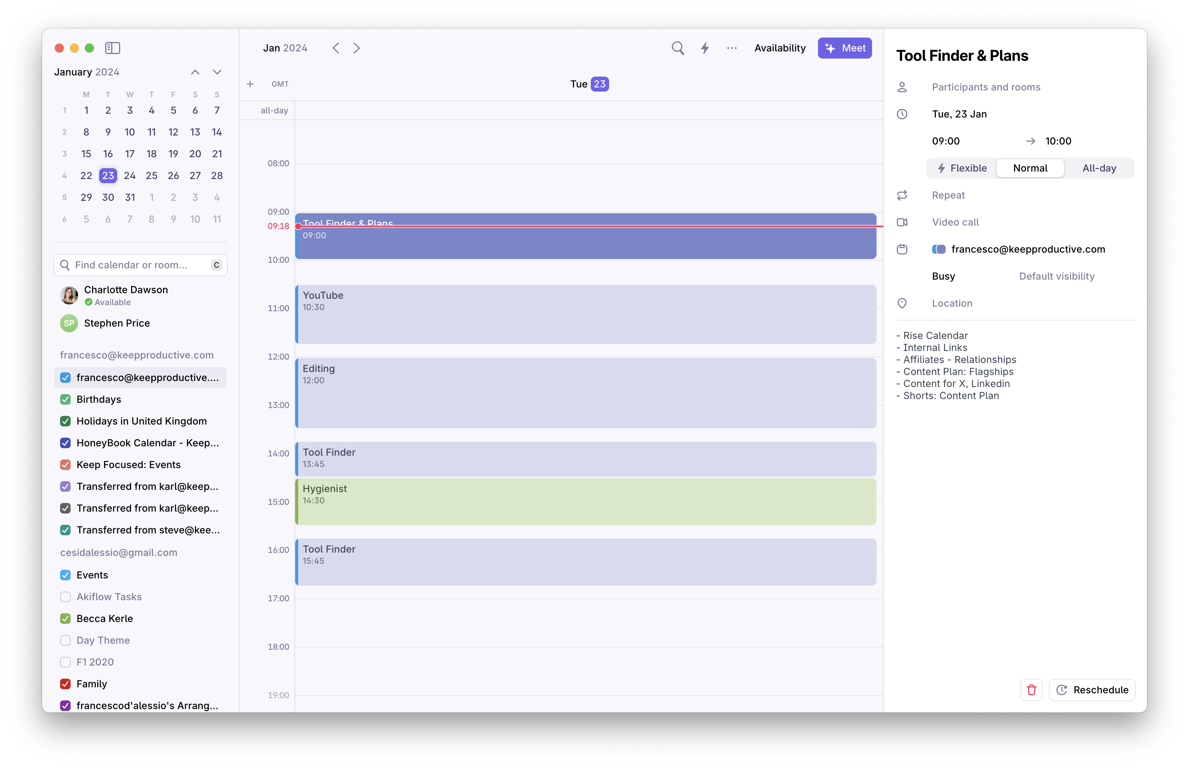Uncheck Holidays in United Kingdom

click(x=65, y=421)
